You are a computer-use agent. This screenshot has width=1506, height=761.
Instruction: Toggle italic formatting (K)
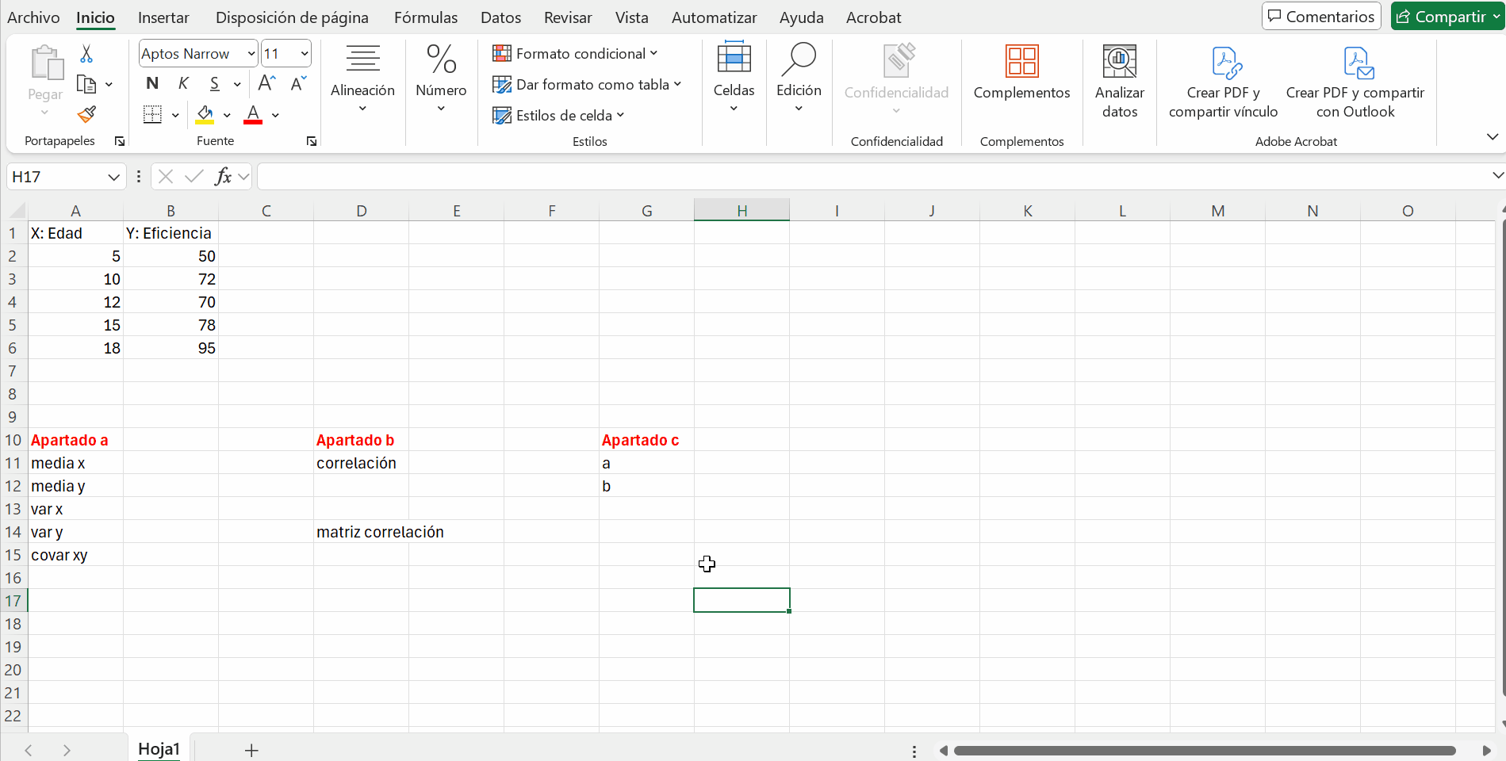[183, 83]
